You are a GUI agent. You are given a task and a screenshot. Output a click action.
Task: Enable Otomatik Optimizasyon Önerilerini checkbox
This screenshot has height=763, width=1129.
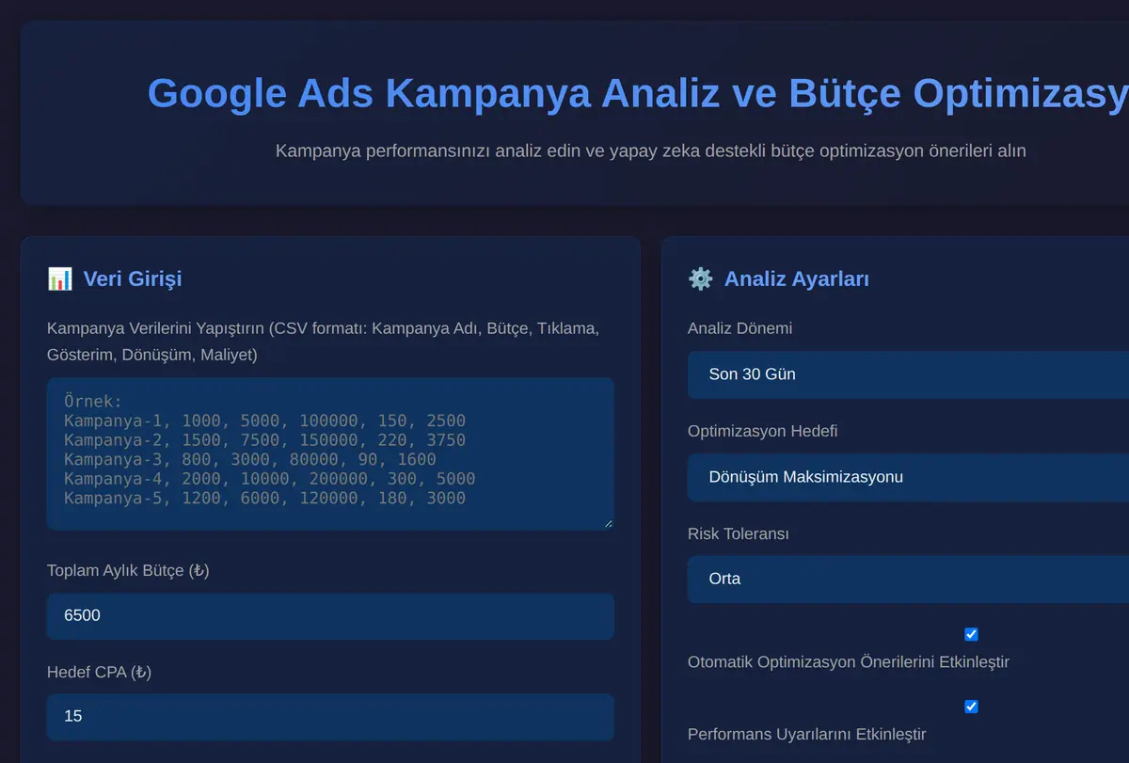(x=971, y=634)
